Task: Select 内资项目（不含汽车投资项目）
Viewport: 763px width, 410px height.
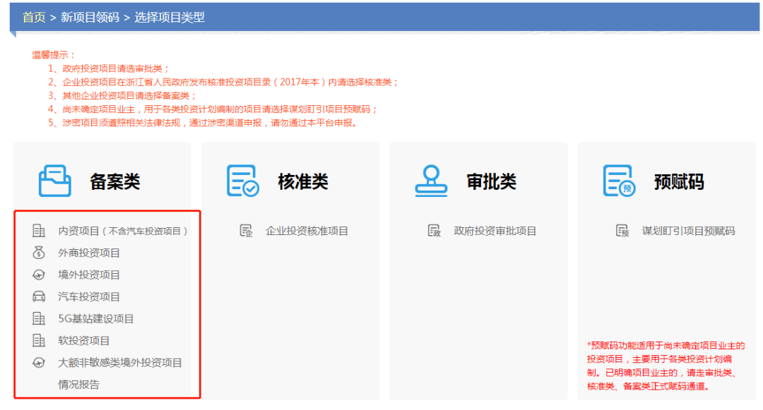Action: click(123, 231)
